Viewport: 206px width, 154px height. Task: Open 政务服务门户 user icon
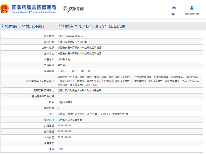(x=192, y=8)
